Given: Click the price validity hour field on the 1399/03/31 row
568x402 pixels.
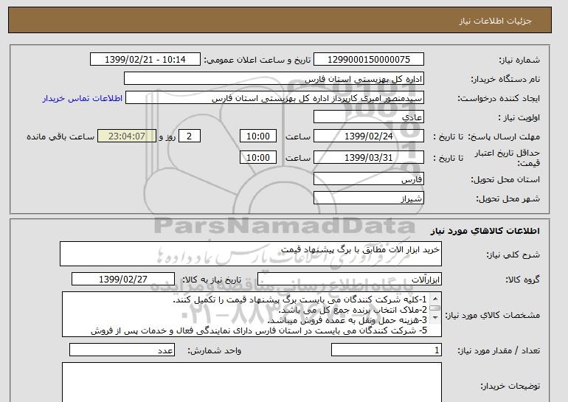Looking at the screenshot, I should pyautogui.click(x=258, y=158).
